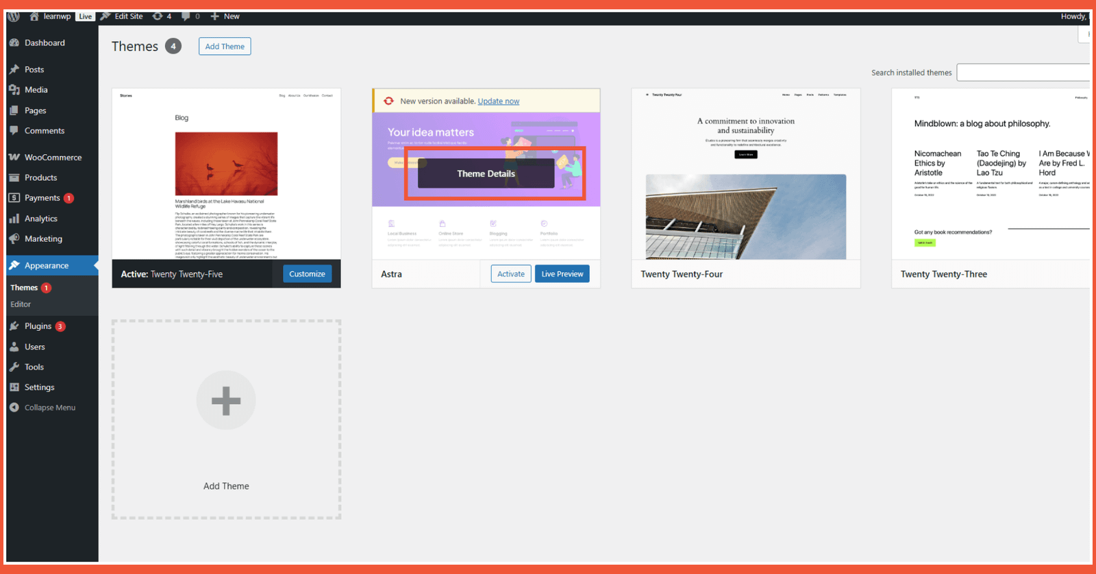The width and height of the screenshot is (1096, 574).
Task: Select the Themes submenu item
Action: pyautogui.click(x=24, y=288)
